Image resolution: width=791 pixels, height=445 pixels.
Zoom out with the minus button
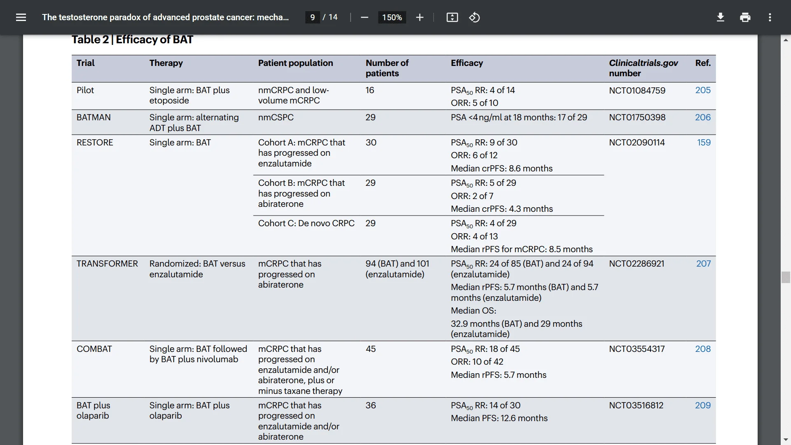tap(364, 17)
